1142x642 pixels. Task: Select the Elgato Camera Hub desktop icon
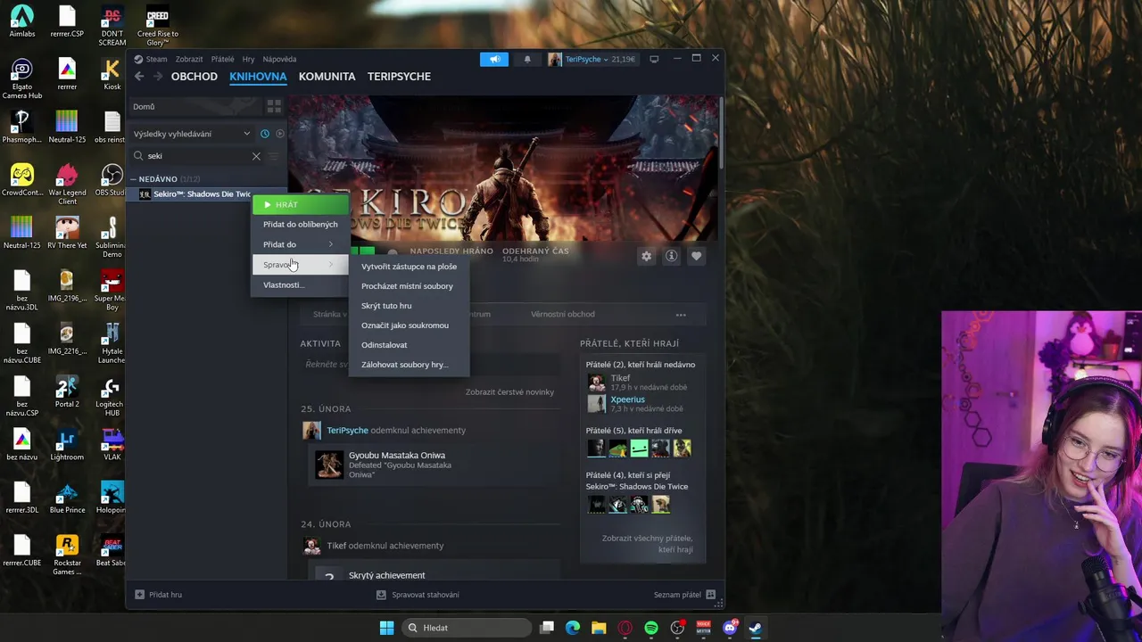click(x=22, y=78)
